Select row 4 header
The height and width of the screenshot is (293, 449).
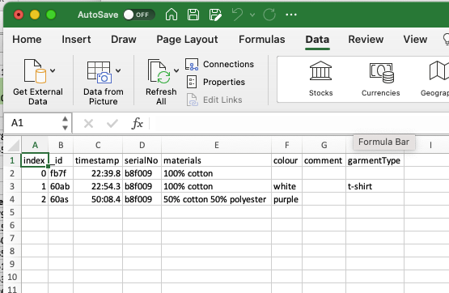coord(12,199)
